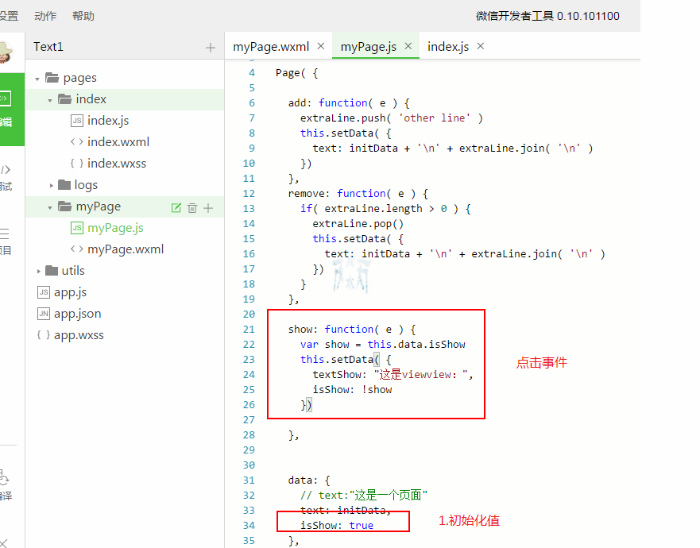Open app.json in the file tree
Image resolution: width=700 pixels, height=548 pixels.
tap(77, 314)
